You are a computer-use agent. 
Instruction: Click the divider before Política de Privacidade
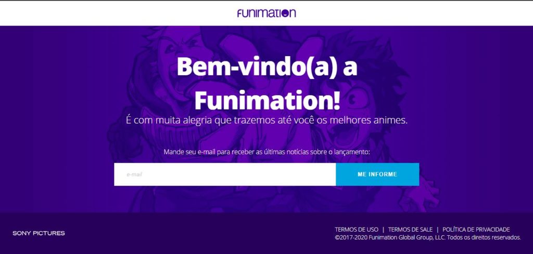(x=437, y=230)
